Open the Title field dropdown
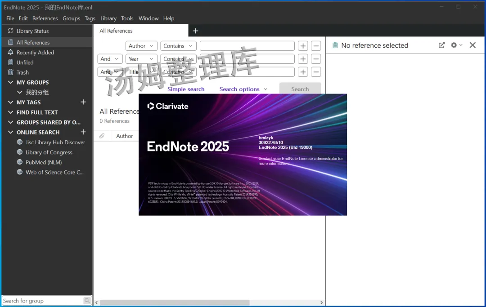 point(141,72)
